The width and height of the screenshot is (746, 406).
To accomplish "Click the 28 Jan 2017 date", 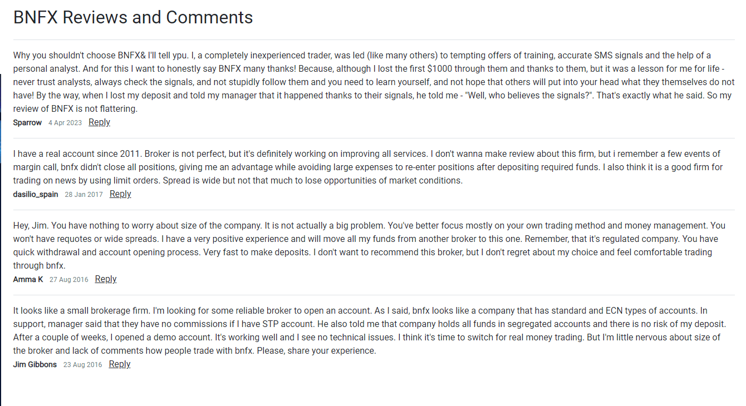I will [x=84, y=195].
